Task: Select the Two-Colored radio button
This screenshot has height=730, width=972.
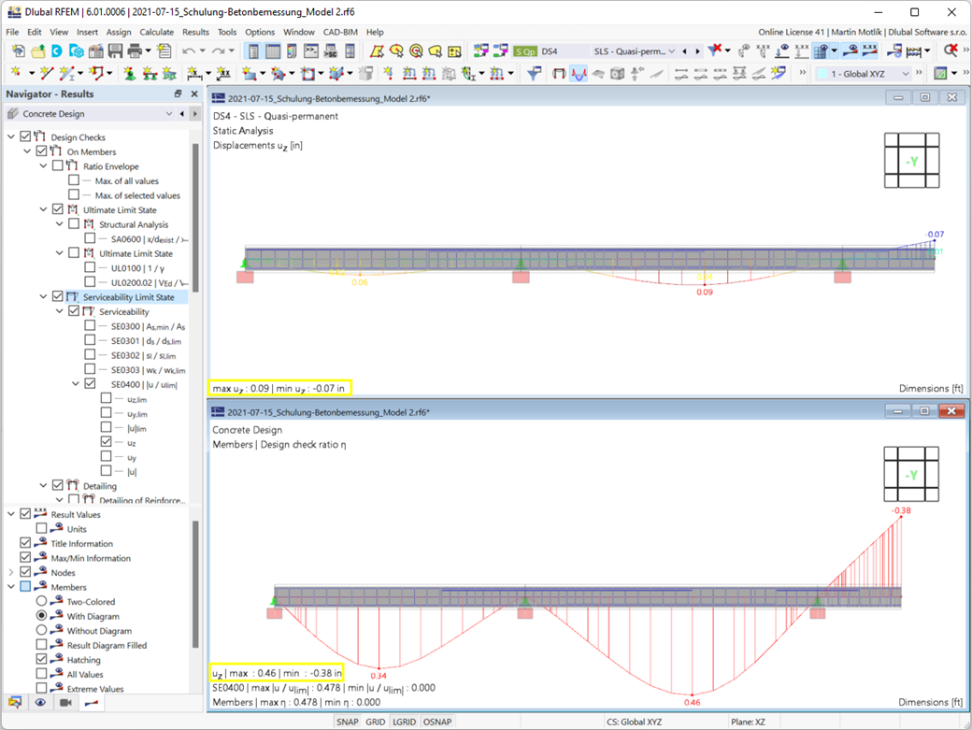Action: (x=41, y=602)
